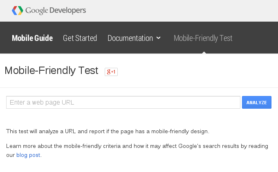Viewport: 278px width, 172px height.
Task: Switch to the Mobile-Friendly Test tab
Action: pos(203,38)
